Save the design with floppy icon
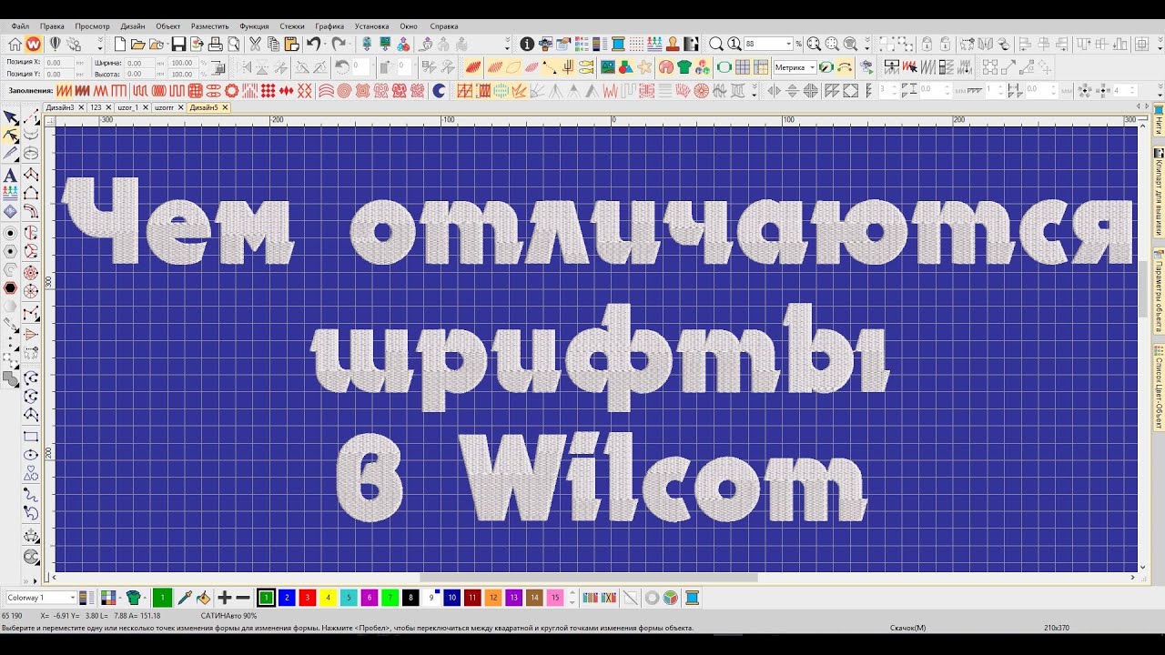The image size is (1165, 655). pyautogui.click(x=178, y=44)
